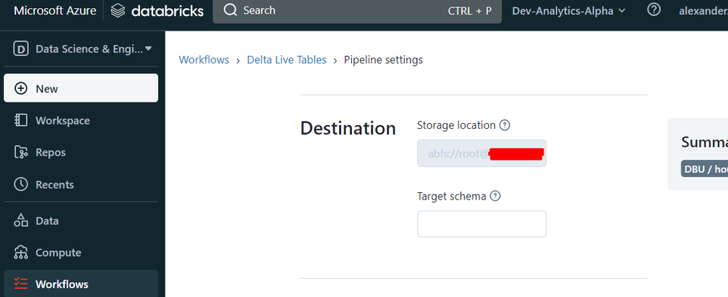Select the Workspace menu item
The image size is (728, 297).
pos(63,121)
